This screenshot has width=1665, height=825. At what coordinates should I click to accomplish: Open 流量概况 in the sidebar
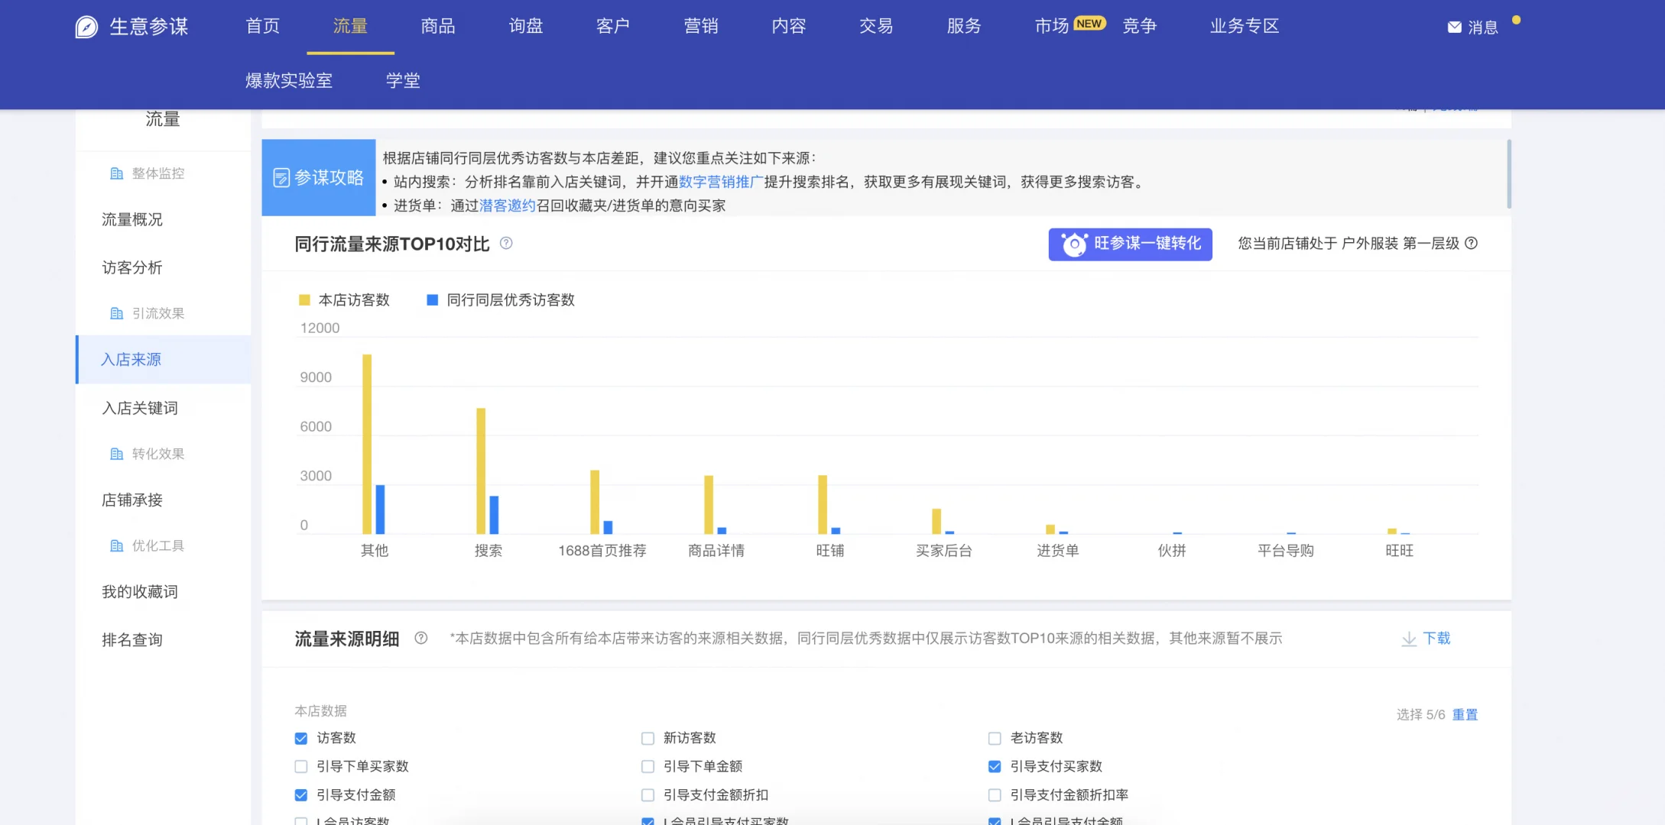click(x=132, y=220)
